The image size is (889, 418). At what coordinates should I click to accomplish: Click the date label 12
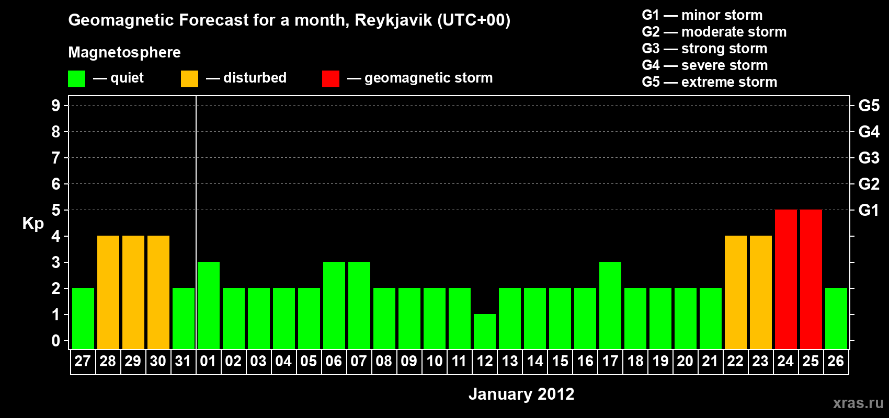485,361
